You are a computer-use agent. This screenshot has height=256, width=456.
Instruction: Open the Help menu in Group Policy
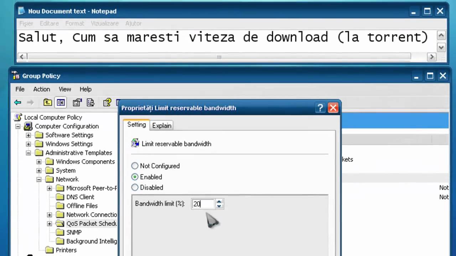pyautogui.click(x=85, y=89)
